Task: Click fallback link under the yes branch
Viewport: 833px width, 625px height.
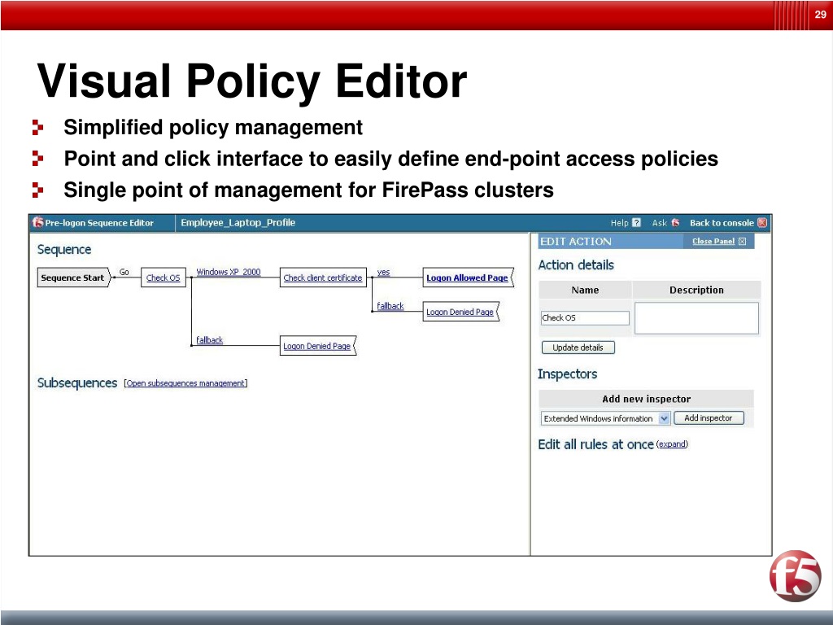Action: coord(390,306)
